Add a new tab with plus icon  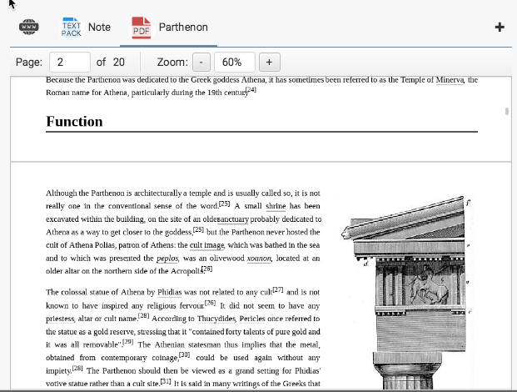coord(500,28)
